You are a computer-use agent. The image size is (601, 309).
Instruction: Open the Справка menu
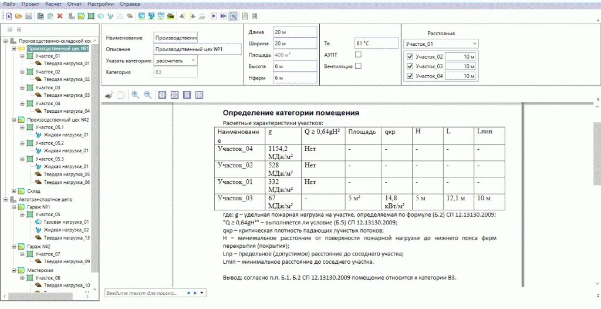click(x=130, y=4)
